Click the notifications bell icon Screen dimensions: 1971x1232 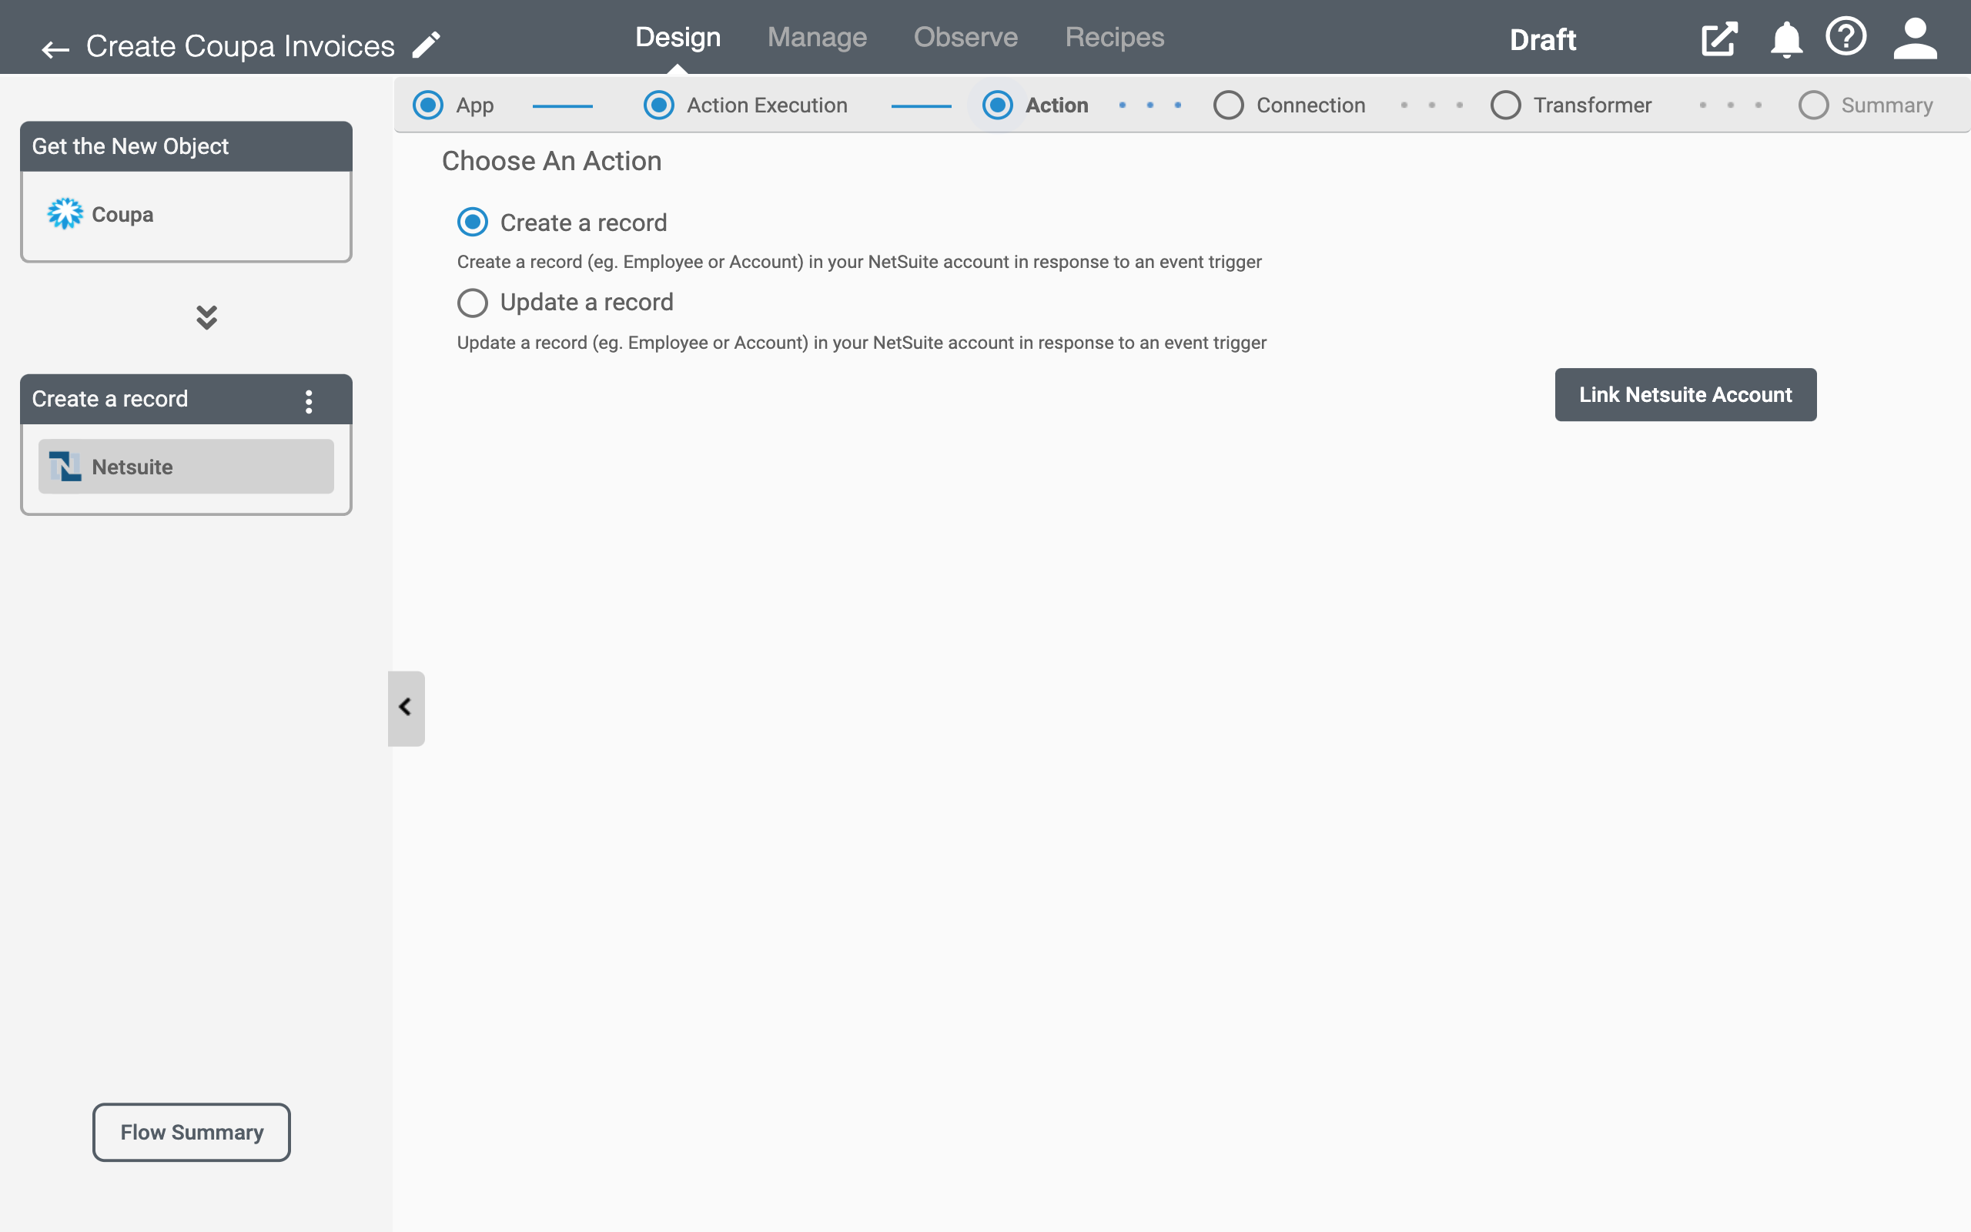(x=1785, y=37)
